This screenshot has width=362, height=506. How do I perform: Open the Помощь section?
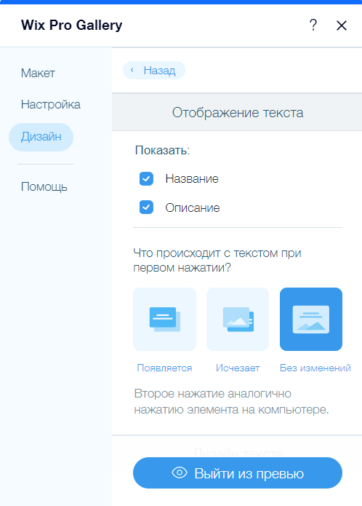coord(44,186)
